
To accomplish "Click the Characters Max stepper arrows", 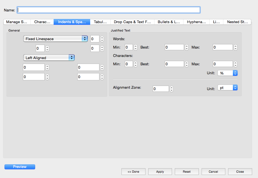I will (x=235, y=64).
